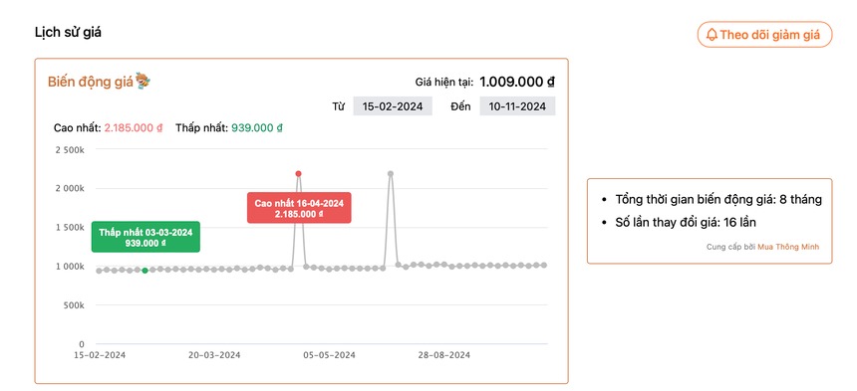
Task: Open the 'Mua Thông Minh' provider link
Action: [x=788, y=247]
